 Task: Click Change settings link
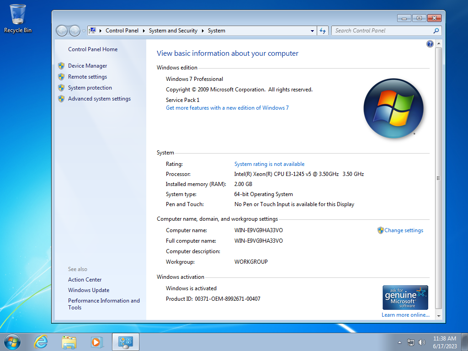[404, 230]
